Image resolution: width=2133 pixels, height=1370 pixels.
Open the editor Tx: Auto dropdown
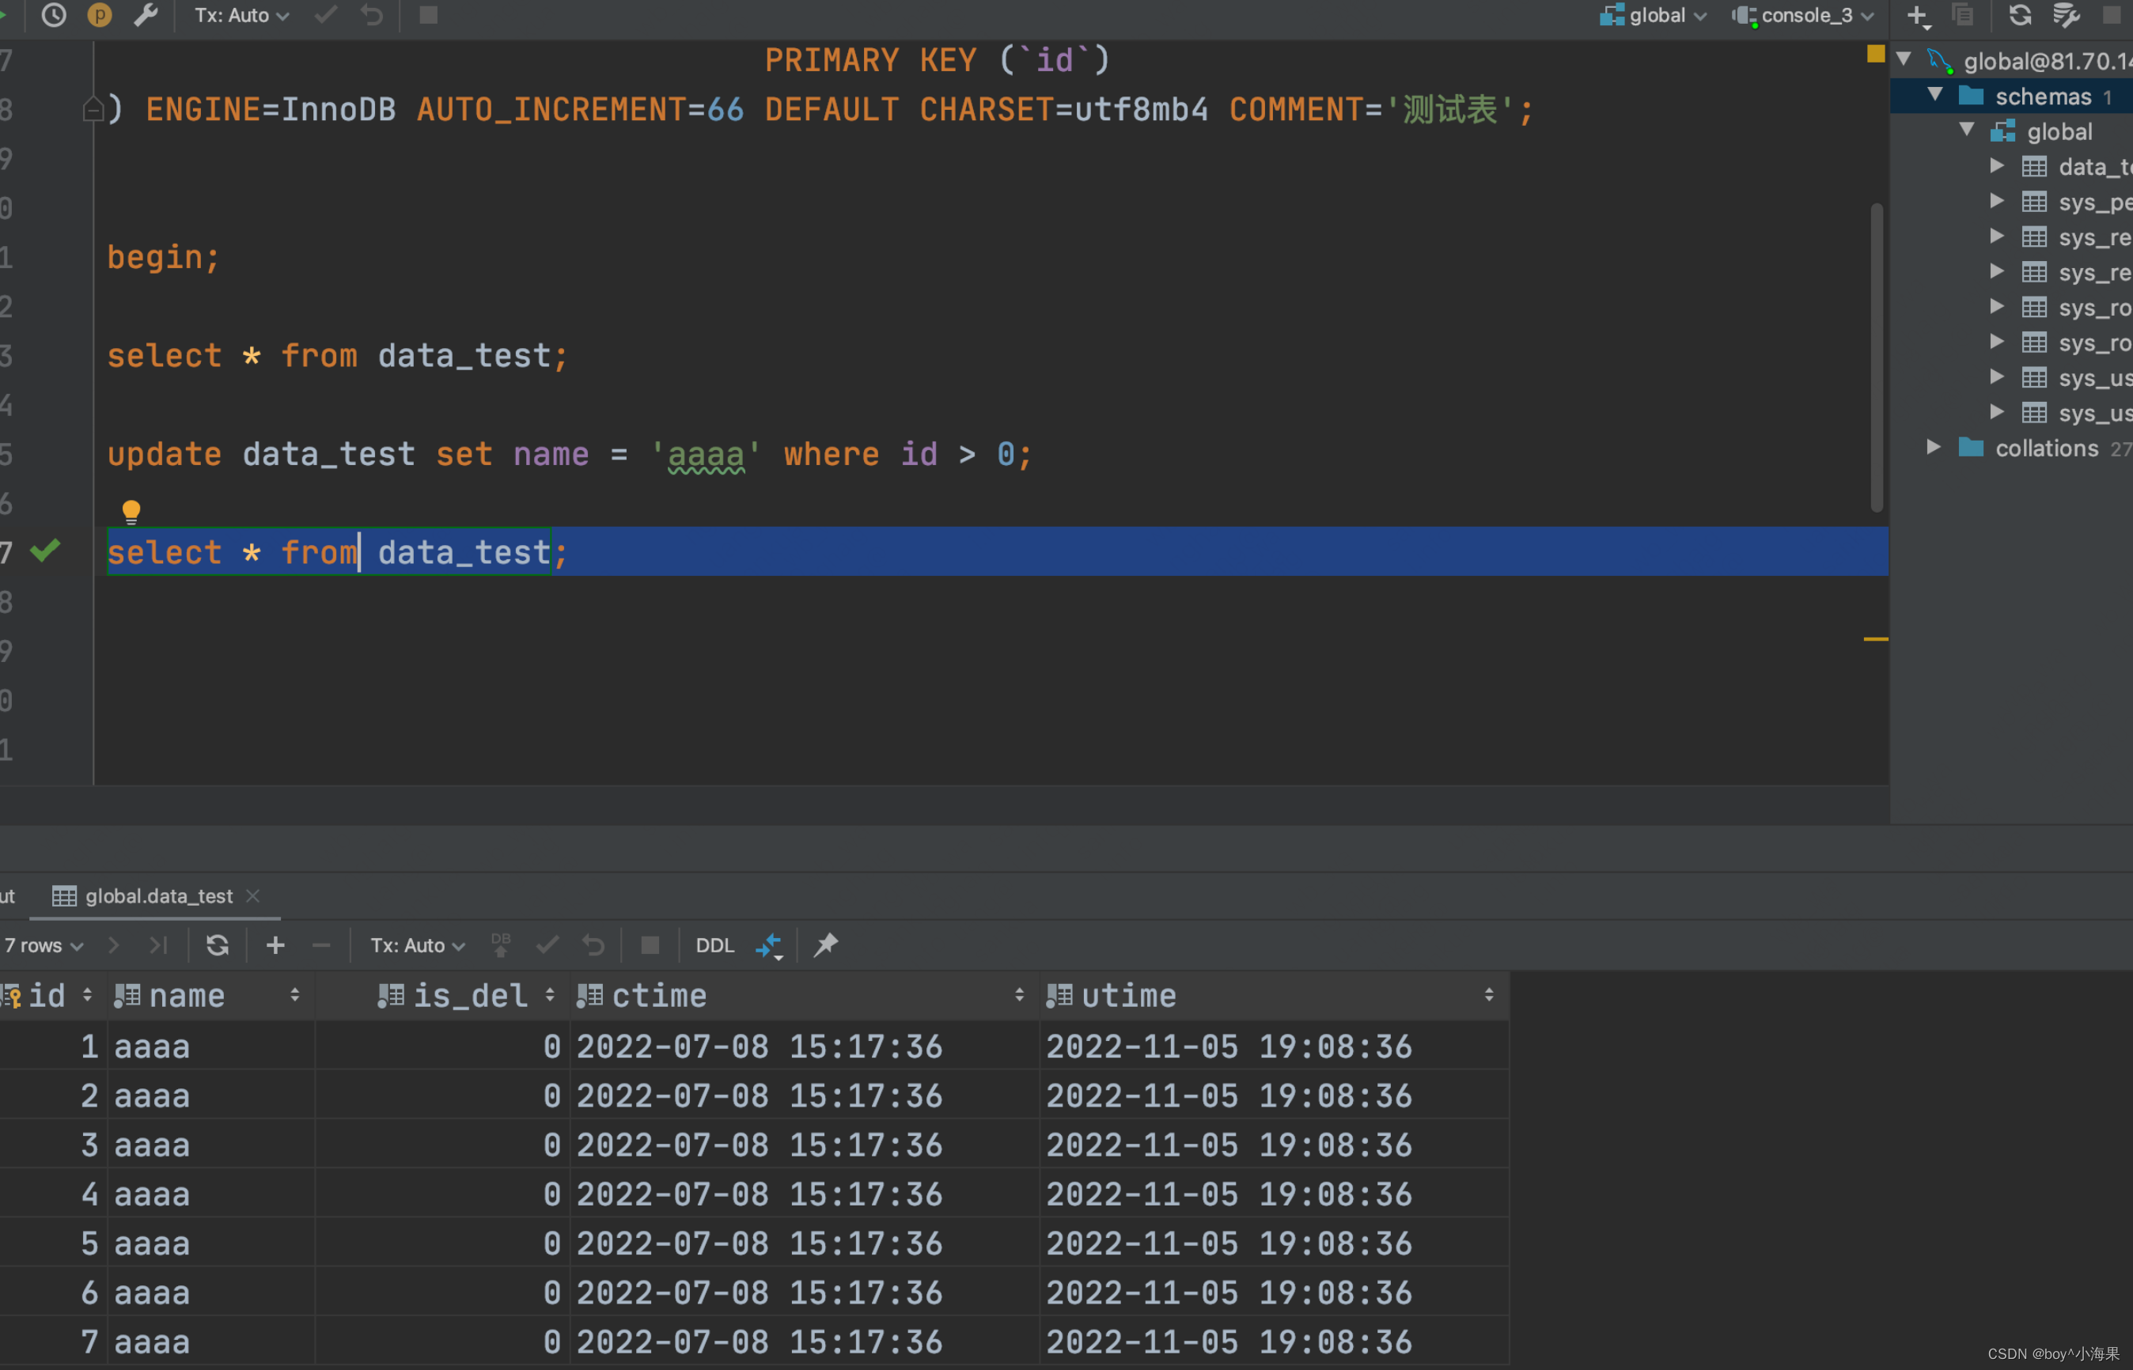[x=241, y=15]
